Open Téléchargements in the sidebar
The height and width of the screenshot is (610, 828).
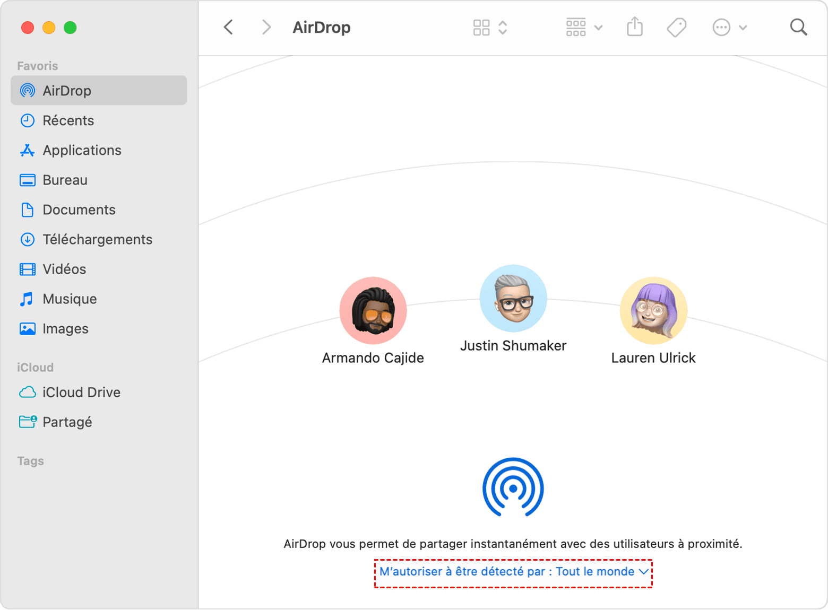pos(99,239)
